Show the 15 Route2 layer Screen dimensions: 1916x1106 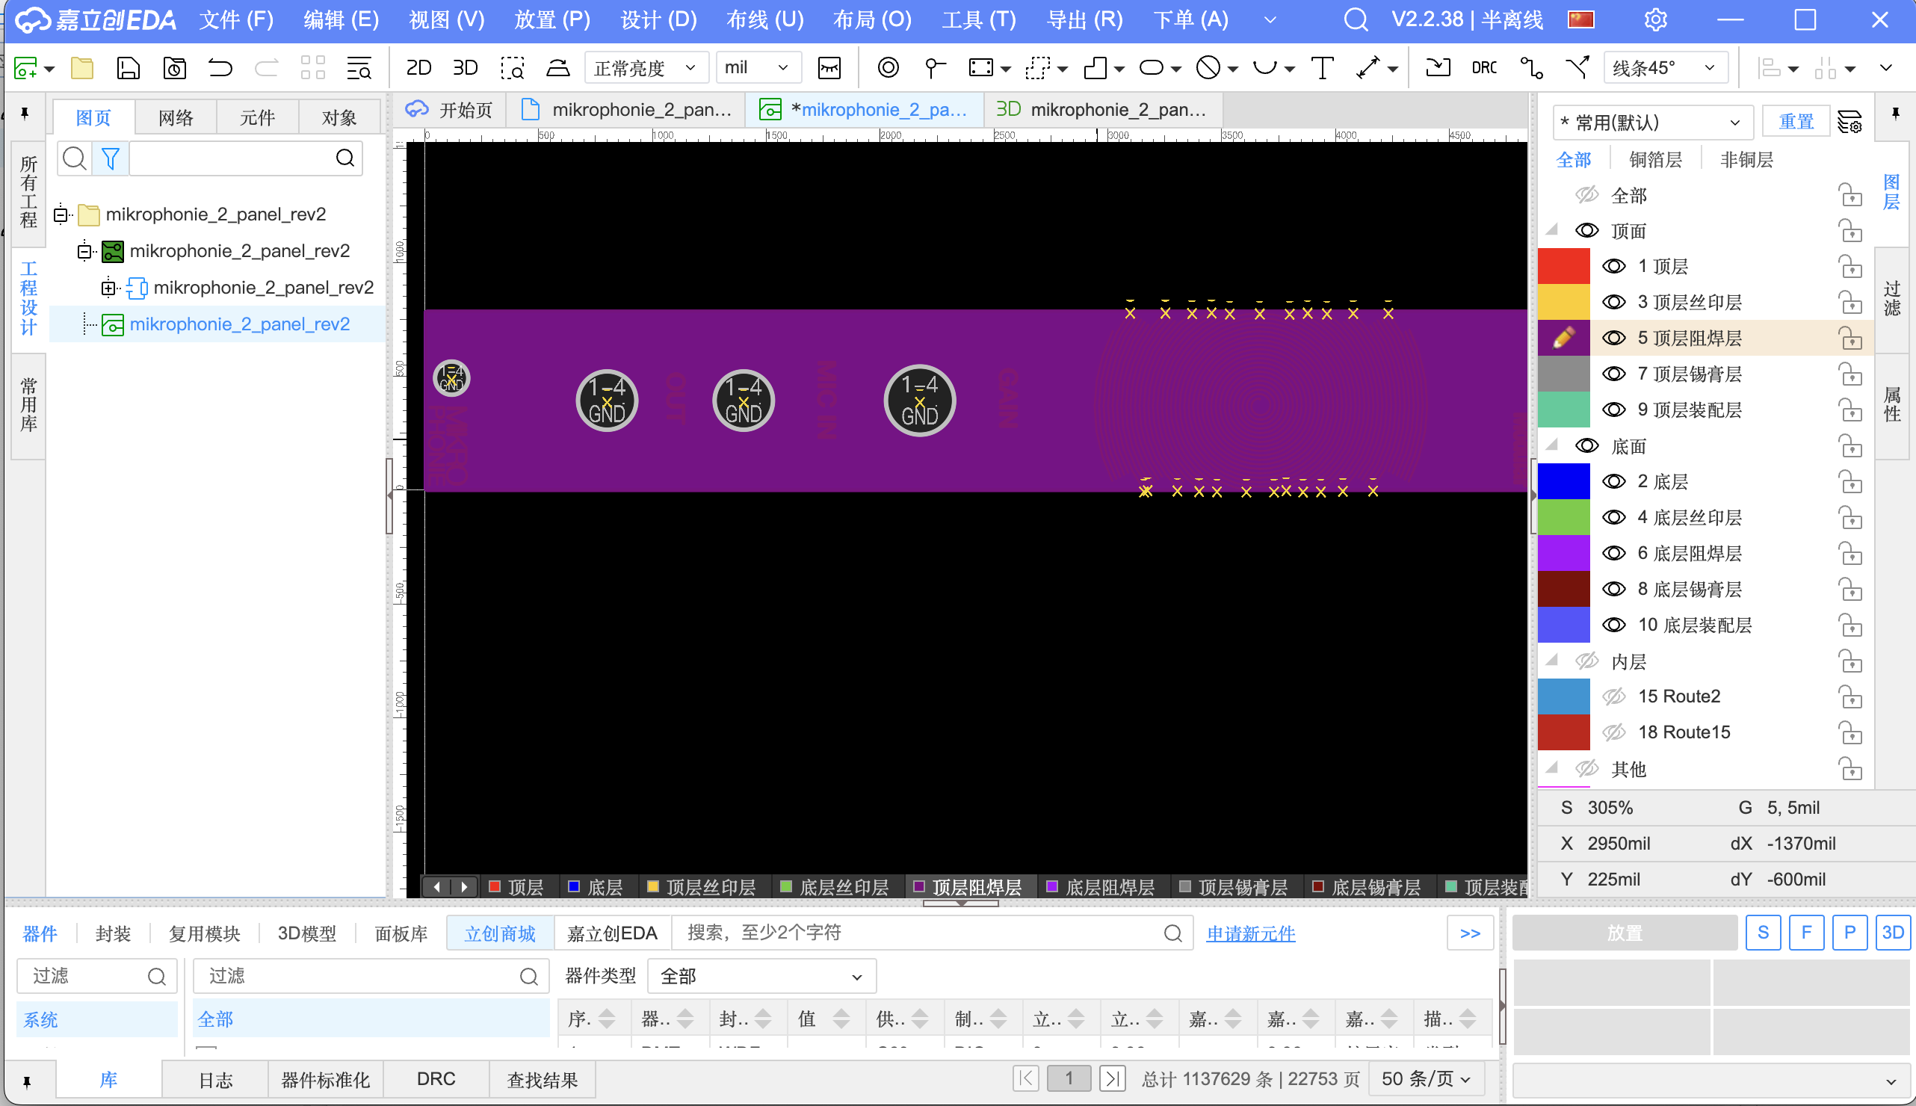coord(1614,696)
